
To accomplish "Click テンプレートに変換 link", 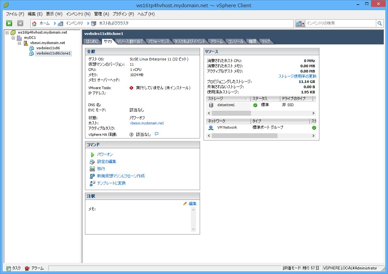I will tap(111, 183).
